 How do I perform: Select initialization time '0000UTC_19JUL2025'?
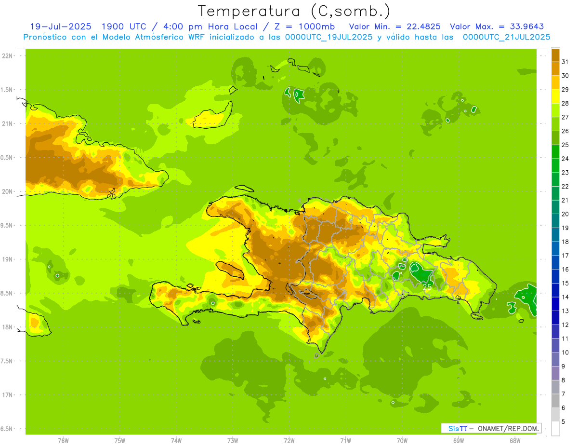[328, 37]
